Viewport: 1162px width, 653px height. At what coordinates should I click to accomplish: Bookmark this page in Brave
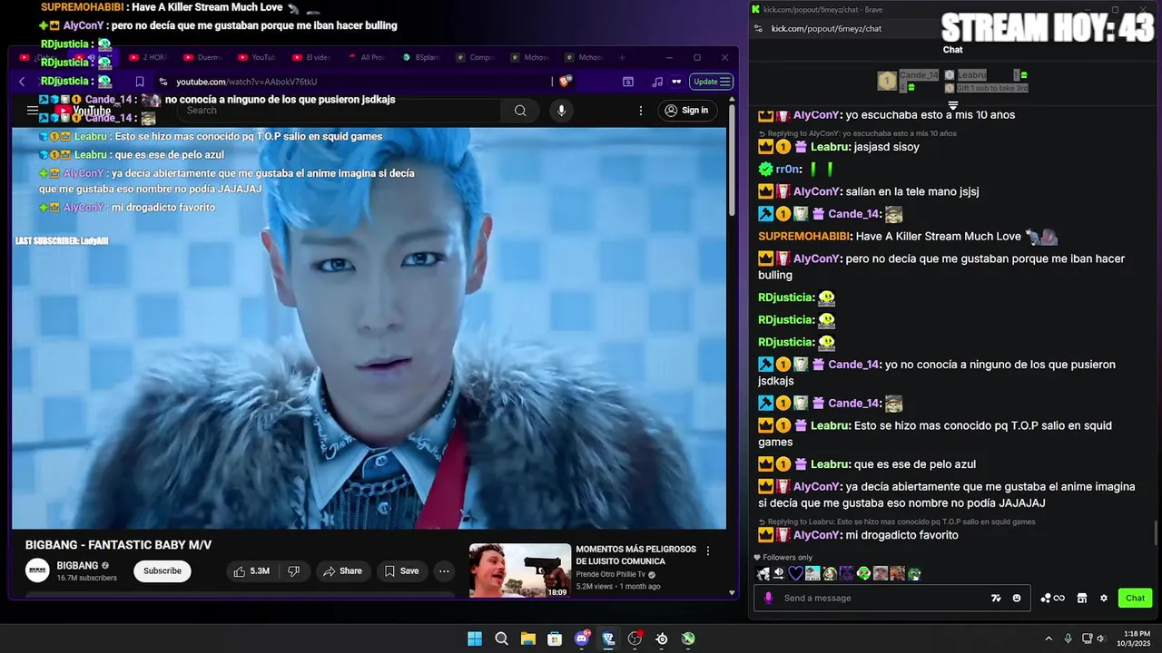[x=140, y=82]
